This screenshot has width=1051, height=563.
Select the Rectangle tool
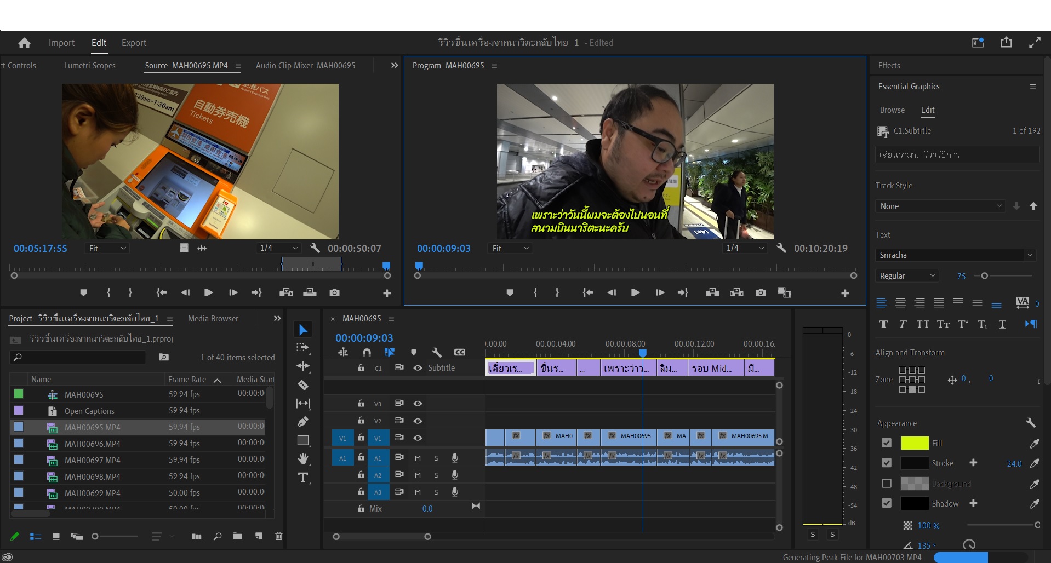click(x=303, y=440)
